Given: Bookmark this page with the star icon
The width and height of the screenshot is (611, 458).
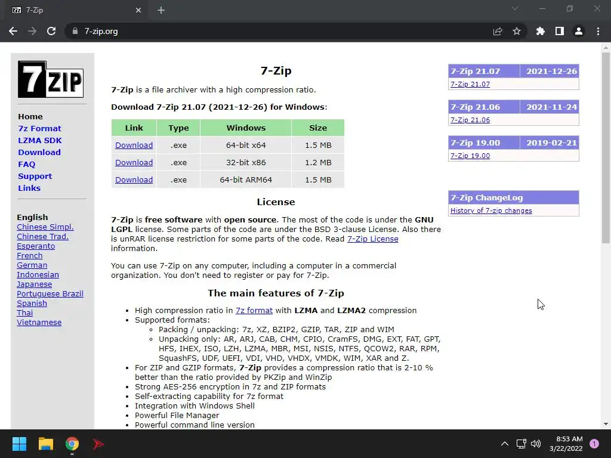Looking at the screenshot, I should pos(517,31).
